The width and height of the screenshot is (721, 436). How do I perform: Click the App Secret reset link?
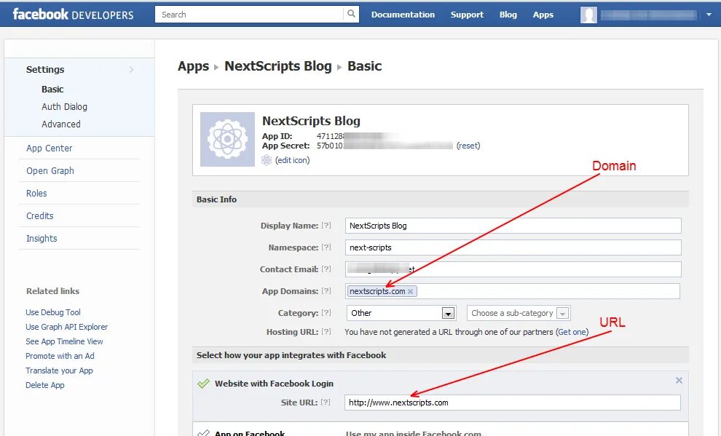(468, 146)
